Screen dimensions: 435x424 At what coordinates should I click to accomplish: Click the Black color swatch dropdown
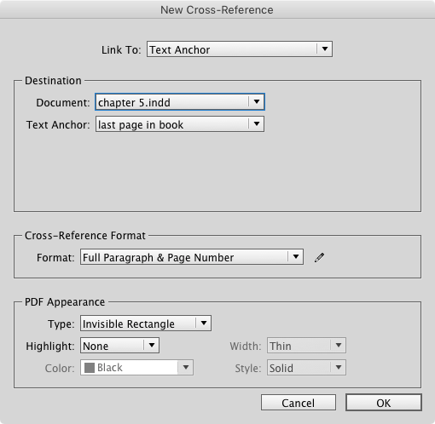[136, 368]
